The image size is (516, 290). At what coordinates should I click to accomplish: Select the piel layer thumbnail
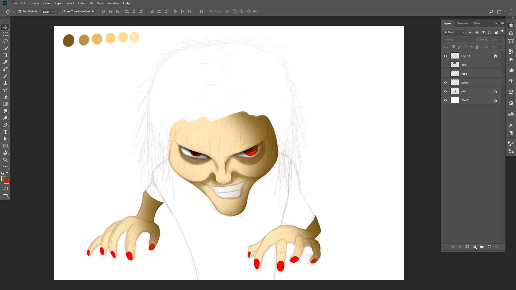tap(454, 92)
